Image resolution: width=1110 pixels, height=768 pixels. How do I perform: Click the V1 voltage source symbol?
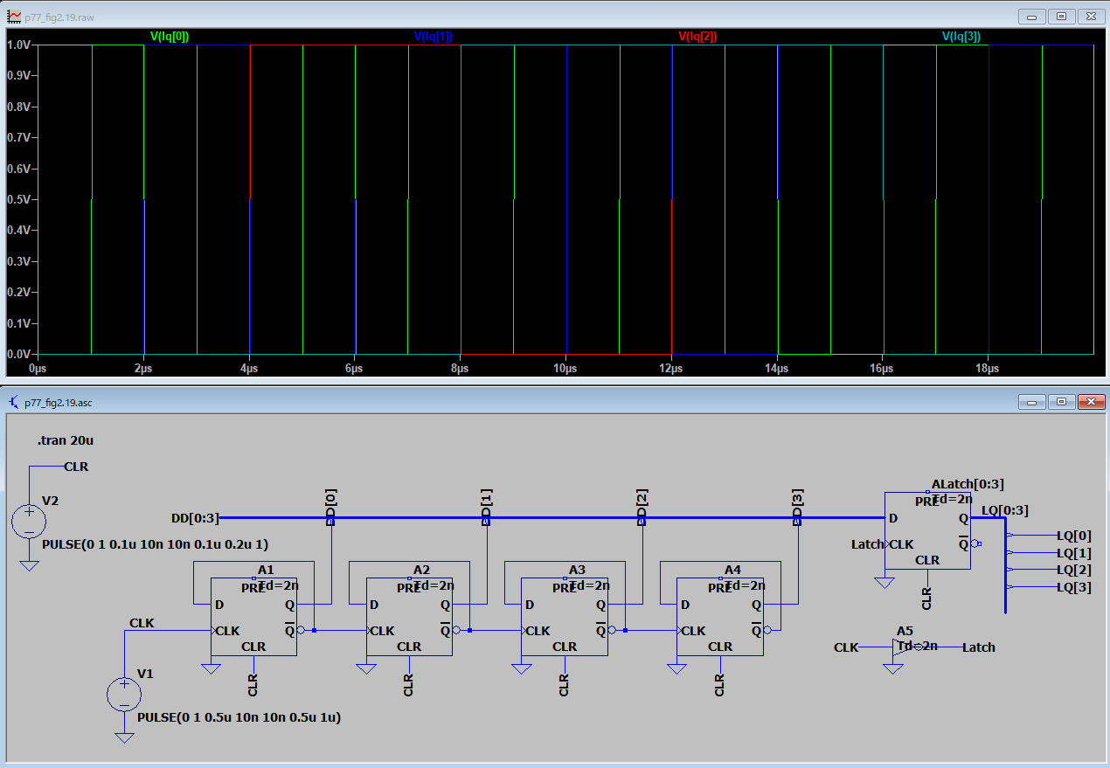coord(124,695)
